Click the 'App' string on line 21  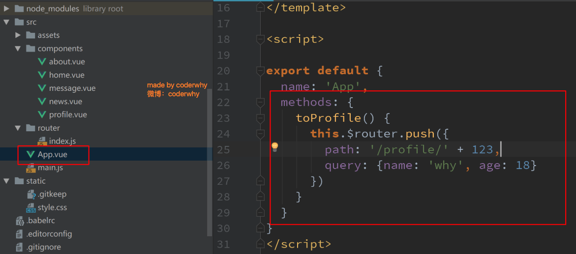pyautogui.click(x=343, y=86)
